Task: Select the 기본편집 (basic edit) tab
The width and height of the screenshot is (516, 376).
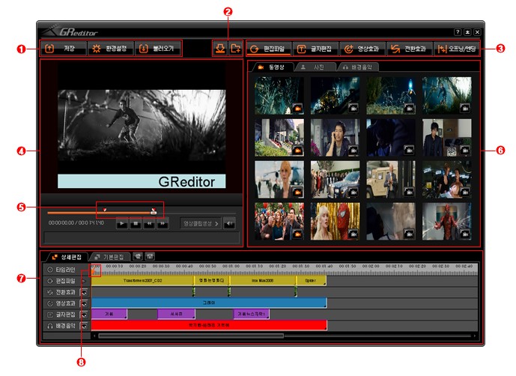Action: 110,257
